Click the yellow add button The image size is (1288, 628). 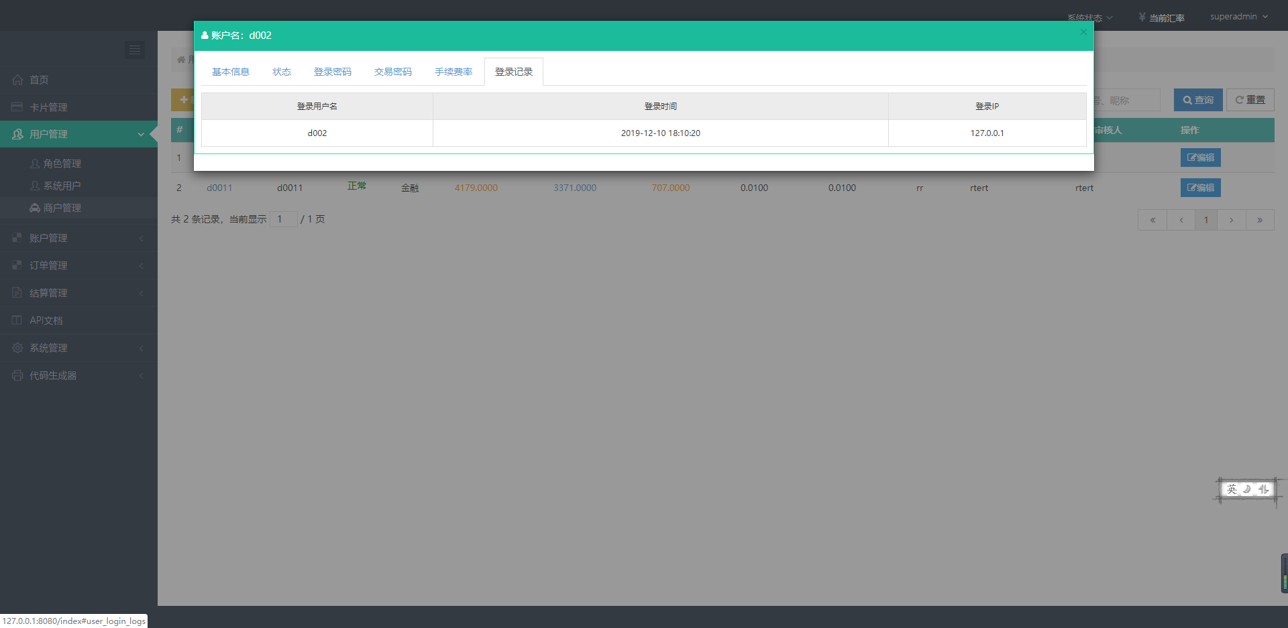click(182, 100)
